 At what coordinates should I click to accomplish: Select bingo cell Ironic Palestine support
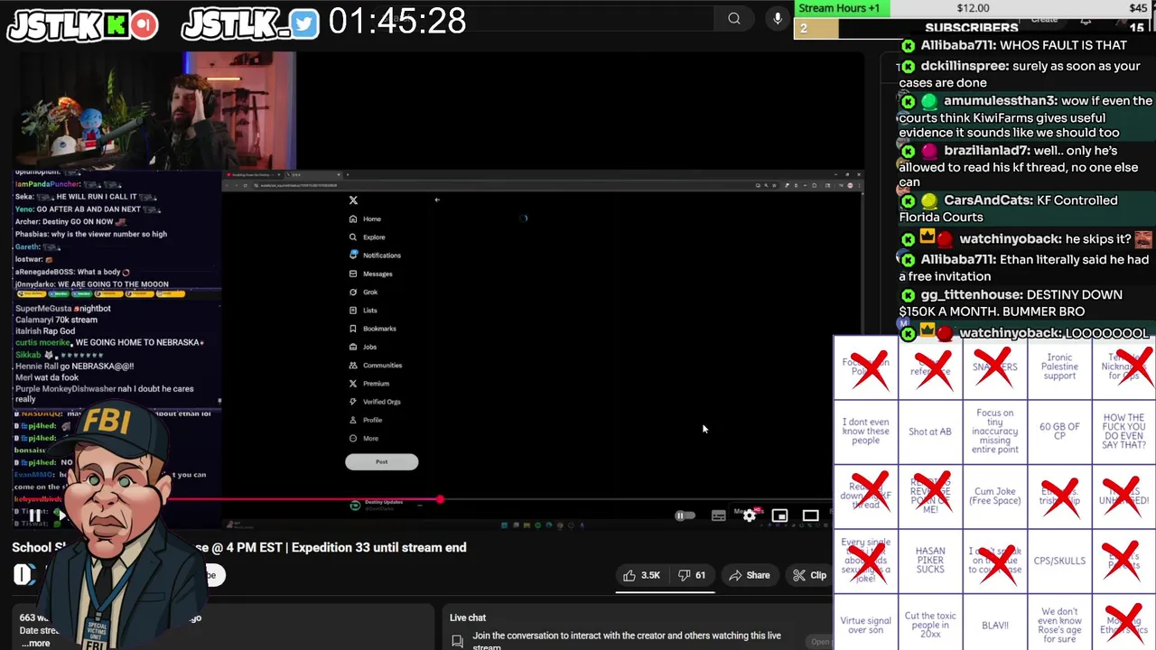[x=1059, y=367]
